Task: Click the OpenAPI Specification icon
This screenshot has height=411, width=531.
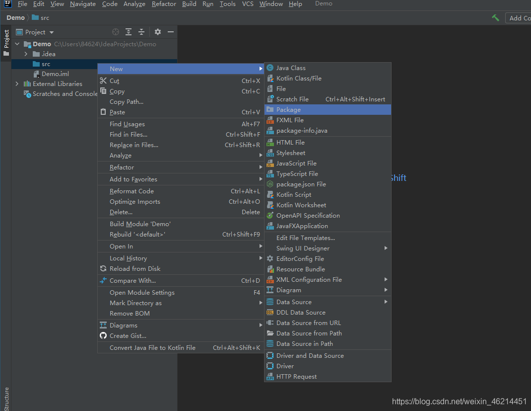Action: (x=270, y=215)
